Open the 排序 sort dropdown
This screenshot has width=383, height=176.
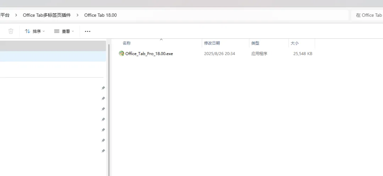pyautogui.click(x=35, y=31)
